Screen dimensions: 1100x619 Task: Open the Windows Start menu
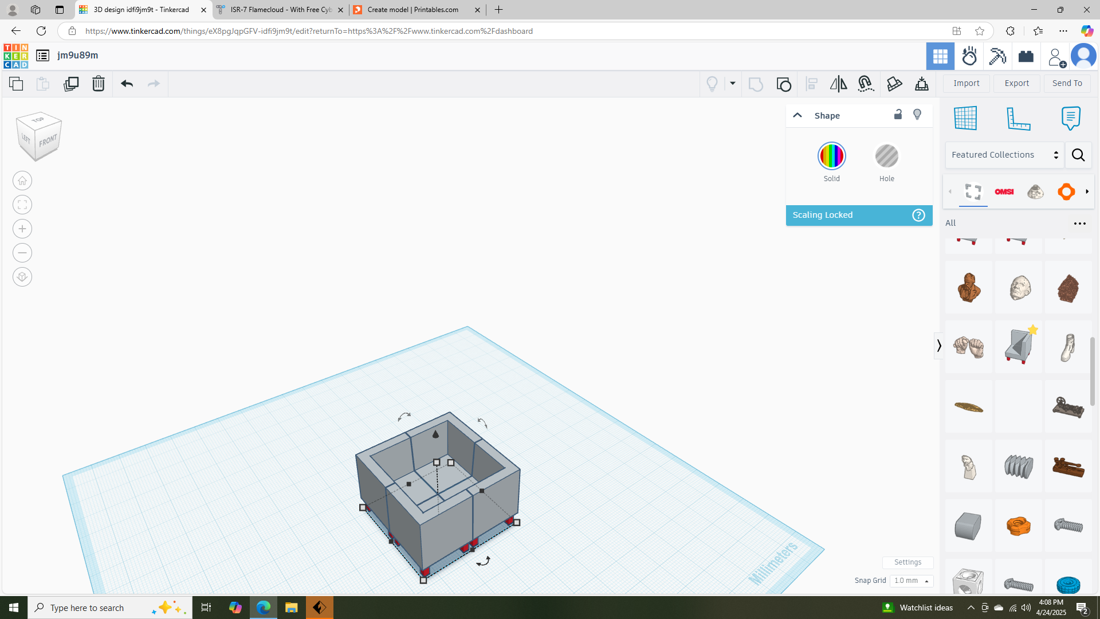coord(14,608)
